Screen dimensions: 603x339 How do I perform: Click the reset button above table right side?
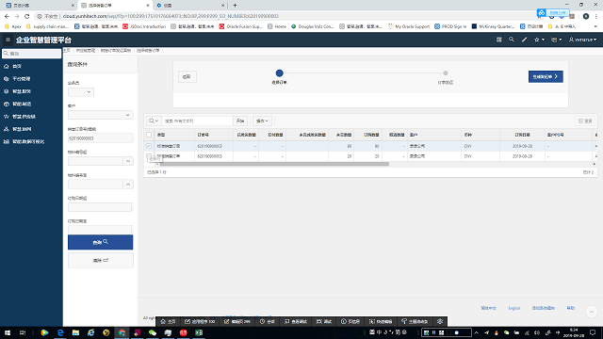[x=585, y=121]
